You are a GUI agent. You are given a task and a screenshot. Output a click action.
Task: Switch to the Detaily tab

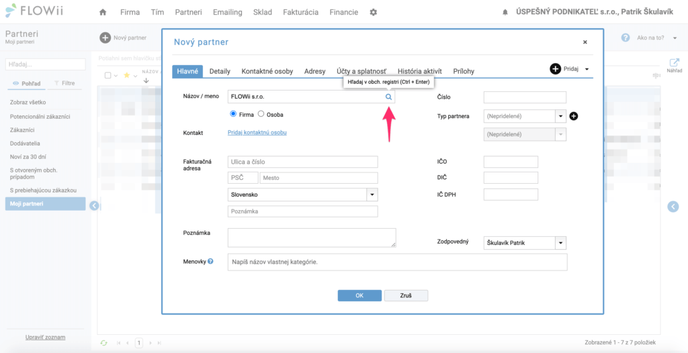tap(220, 71)
